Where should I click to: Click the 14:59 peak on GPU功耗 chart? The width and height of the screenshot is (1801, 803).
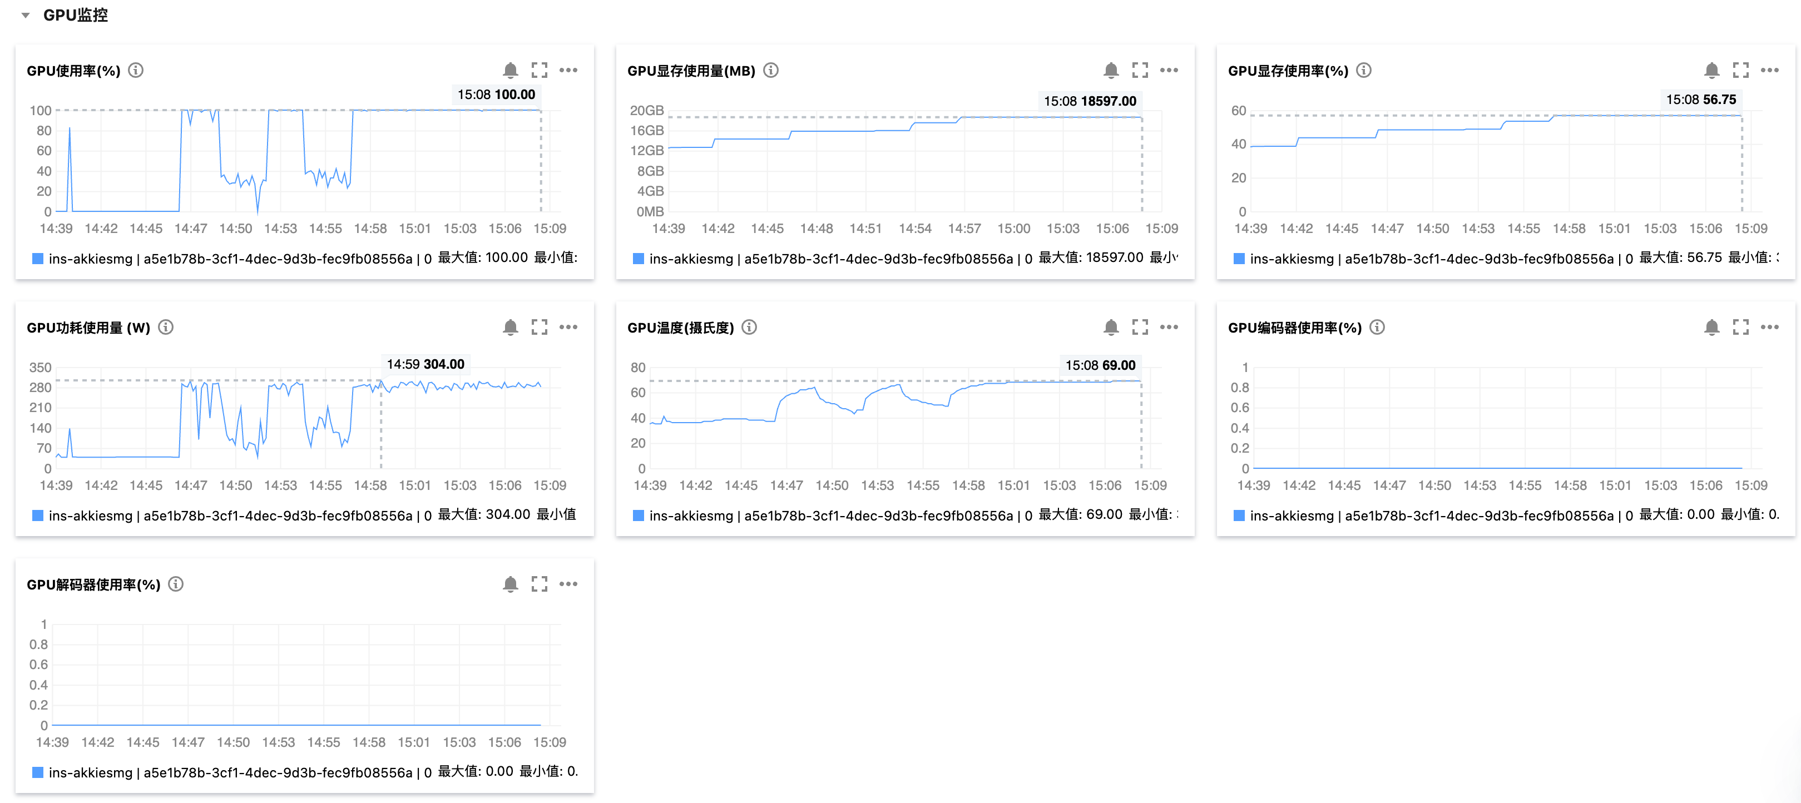tap(381, 380)
